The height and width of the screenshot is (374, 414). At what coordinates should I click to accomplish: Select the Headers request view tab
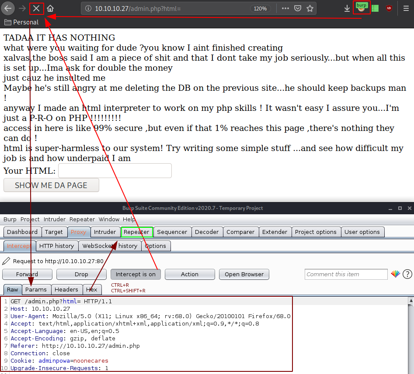coord(66,289)
